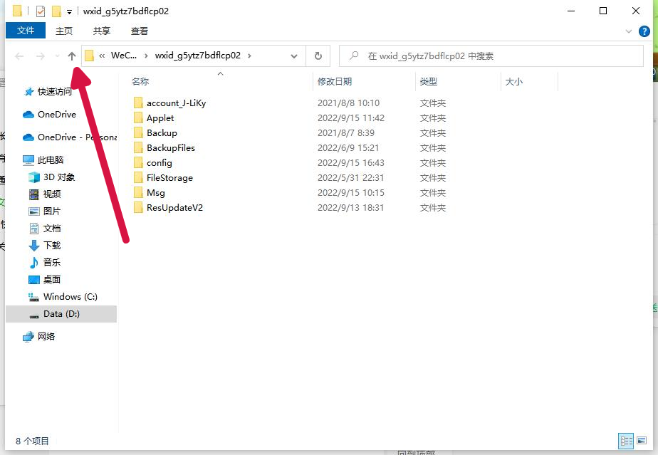Click the 2021/8/8 10:10 date cell
This screenshot has width=658, height=455.
tap(348, 103)
